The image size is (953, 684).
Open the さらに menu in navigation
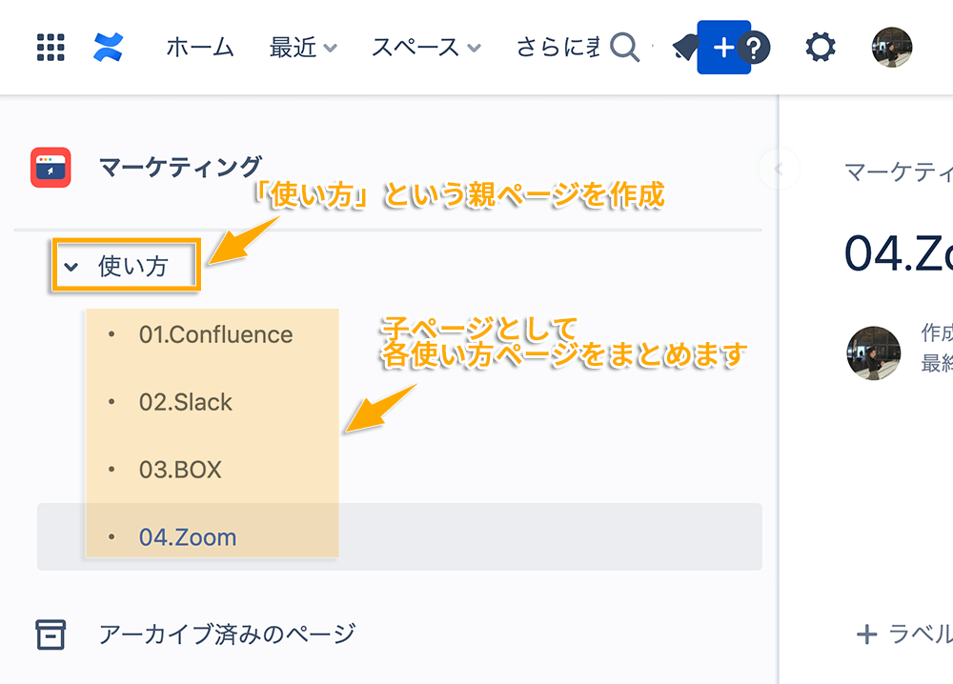click(x=558, y=48)
